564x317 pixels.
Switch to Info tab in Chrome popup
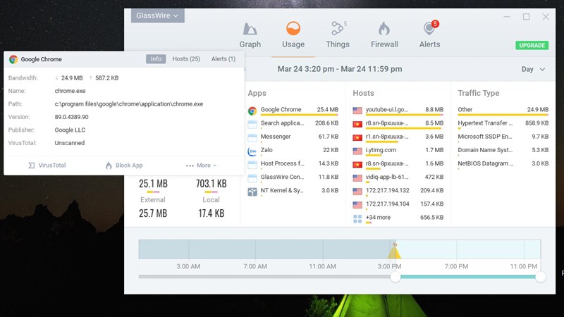pyautogui.click(x=156, y=59)
